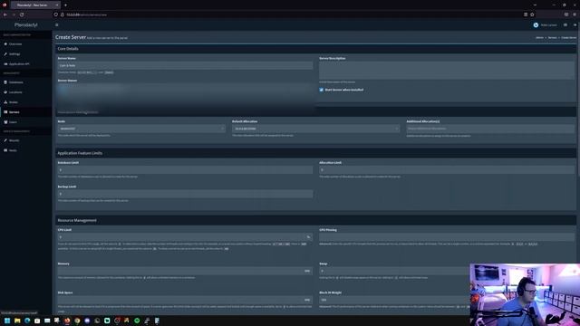
Task: Click the Database Limit field
Action: click(x=185, y=170)
